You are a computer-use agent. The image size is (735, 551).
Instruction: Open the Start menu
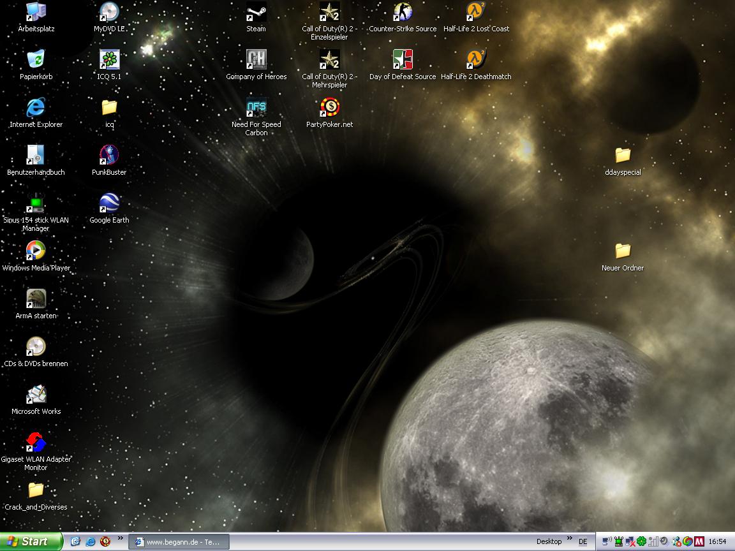coord(31,541)
